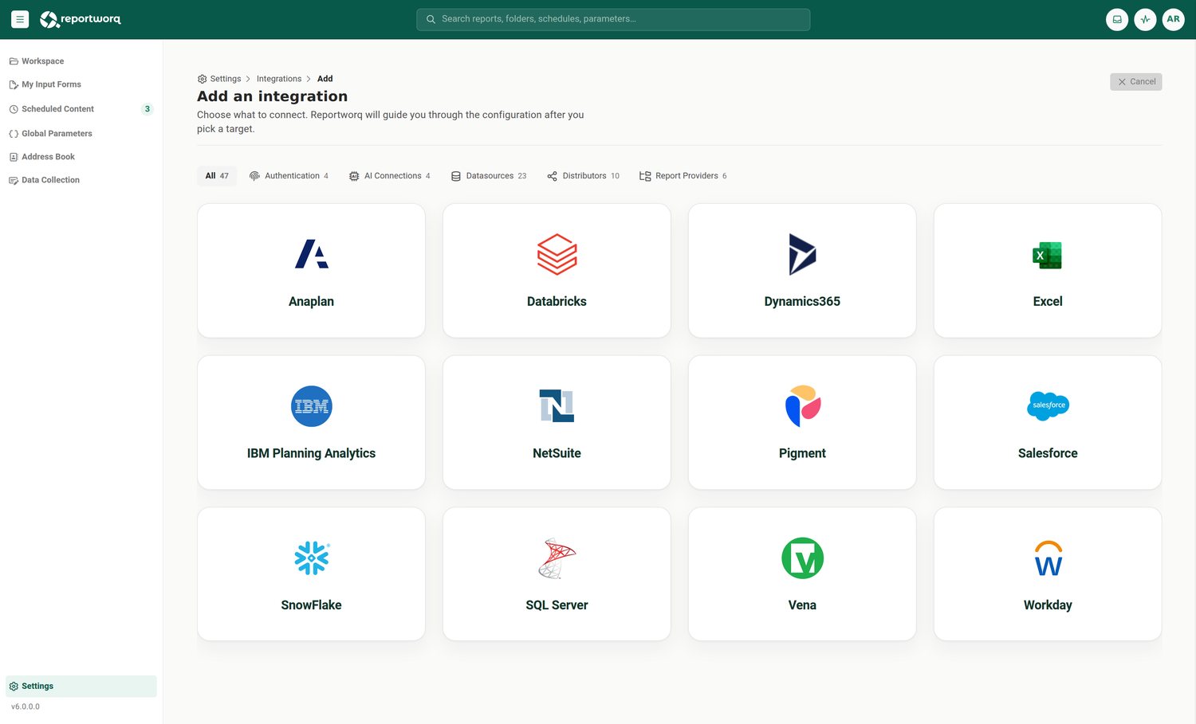1196x724 pixels.
Task: Select the All 47 filter tab
Action: tap(217, 176)
